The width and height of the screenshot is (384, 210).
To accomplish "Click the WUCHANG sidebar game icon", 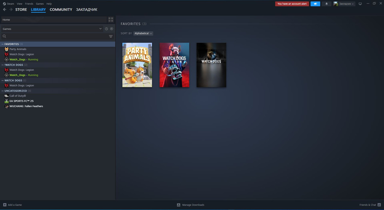I will tap(7, 106).
